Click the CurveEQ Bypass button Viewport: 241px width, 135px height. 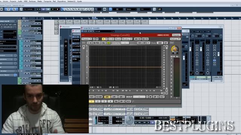(x=176, y=35)
